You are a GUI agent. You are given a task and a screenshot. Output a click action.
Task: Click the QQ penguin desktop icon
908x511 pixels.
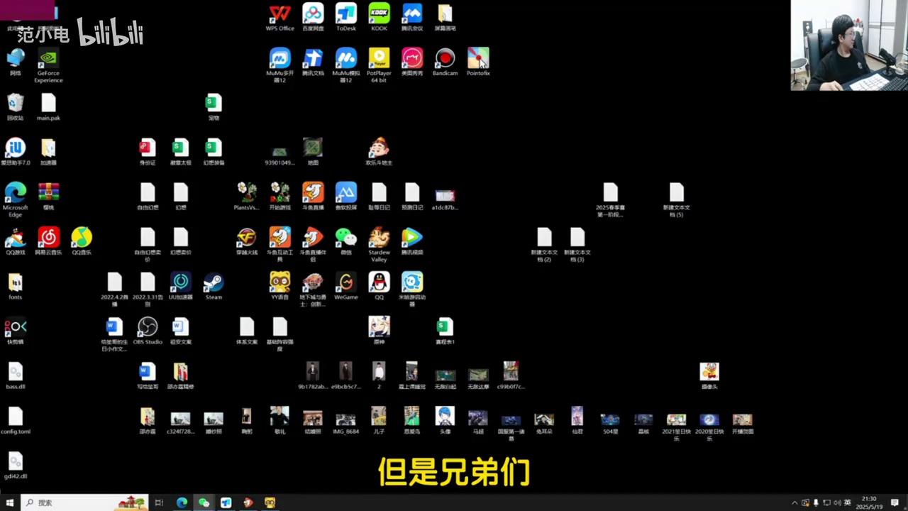point(379,283)
